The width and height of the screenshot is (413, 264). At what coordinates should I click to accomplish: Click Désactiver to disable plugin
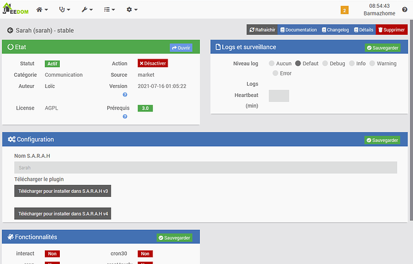click(153, 63)
